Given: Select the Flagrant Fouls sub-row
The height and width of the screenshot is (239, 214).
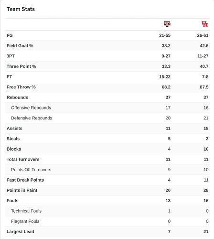Looking at the screenshot, I should click(x=107, y=221).
